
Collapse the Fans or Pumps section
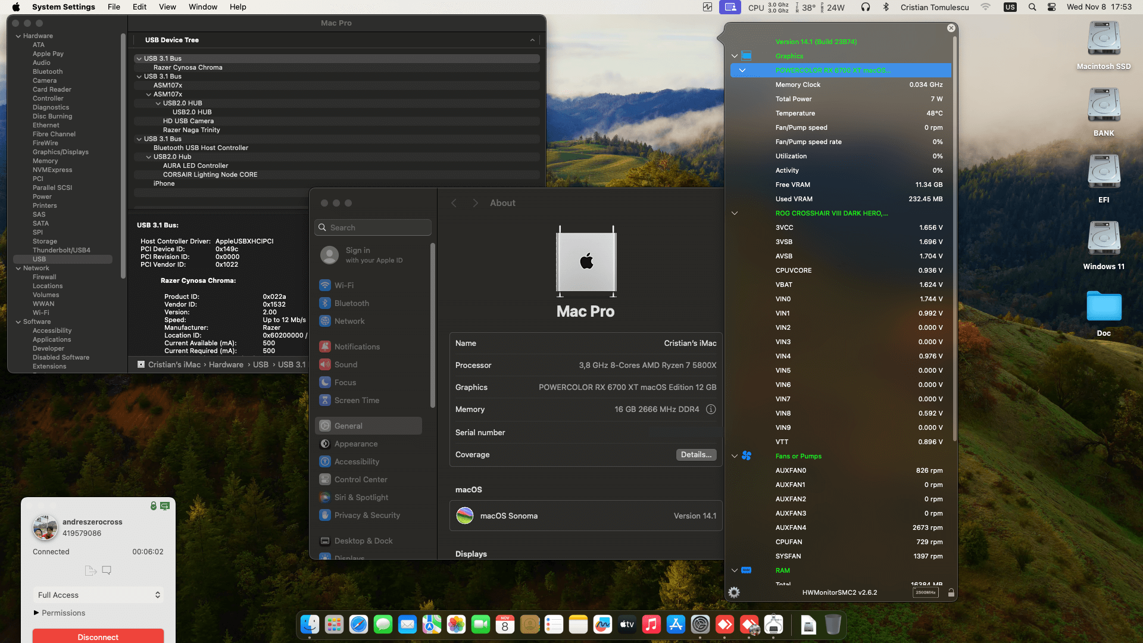(735, 456)
